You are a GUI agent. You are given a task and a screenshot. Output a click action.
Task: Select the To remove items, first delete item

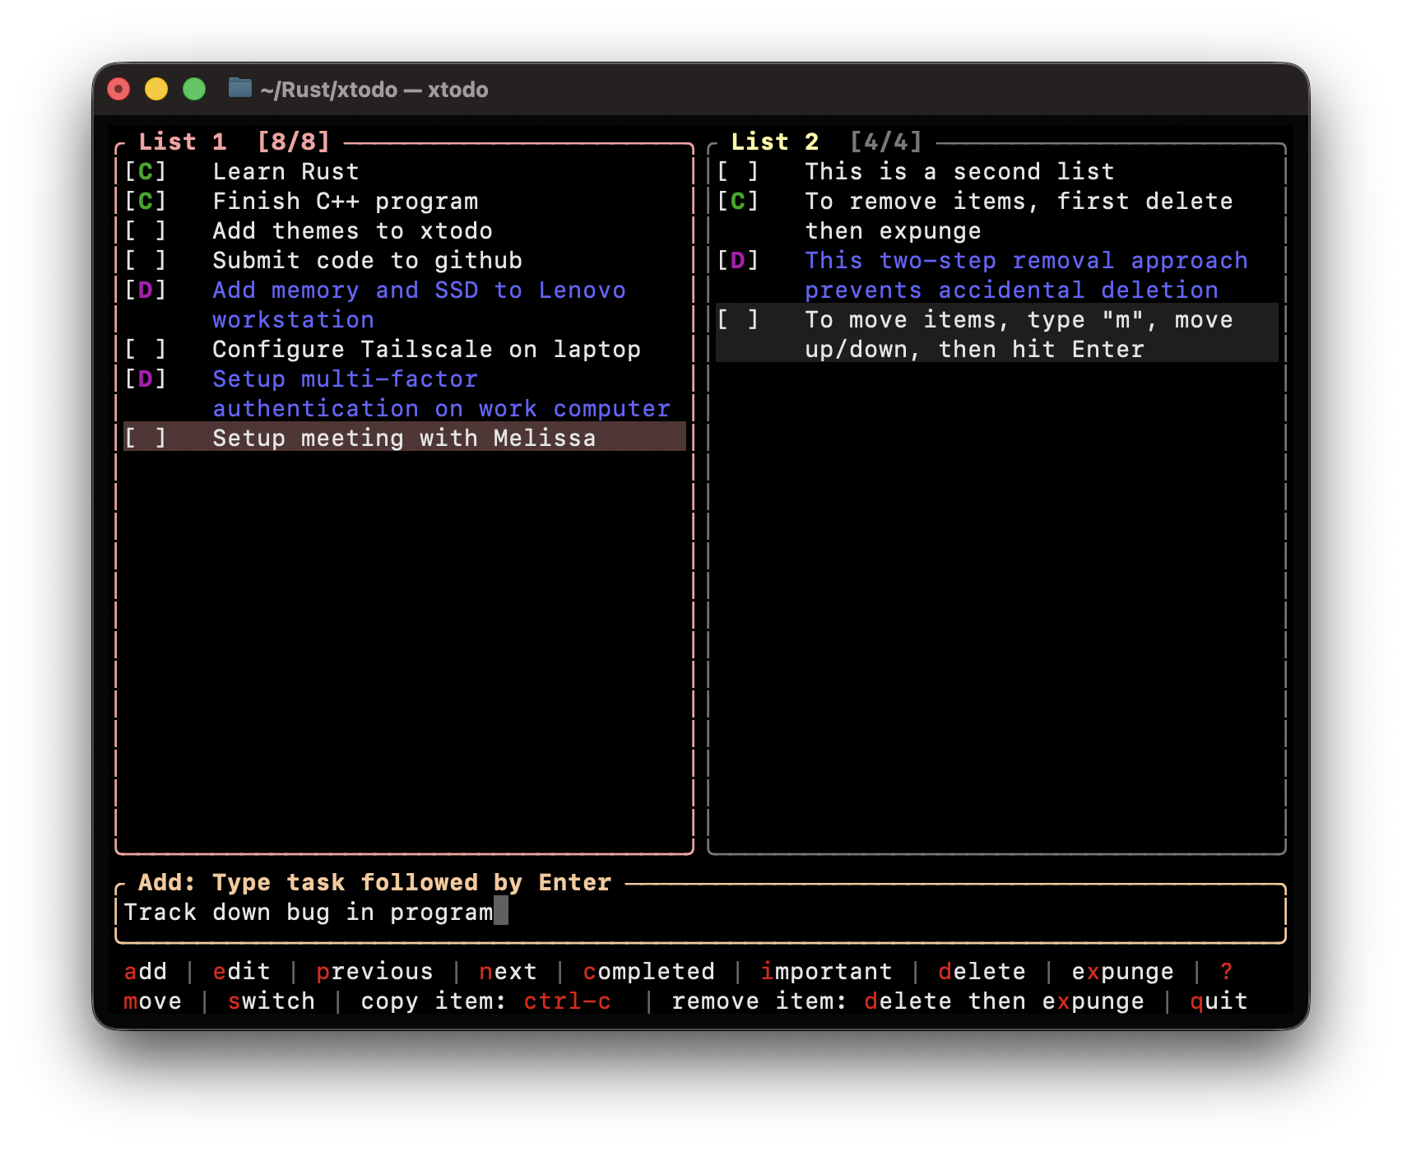pyautogui.click(x=1019, y=216)
